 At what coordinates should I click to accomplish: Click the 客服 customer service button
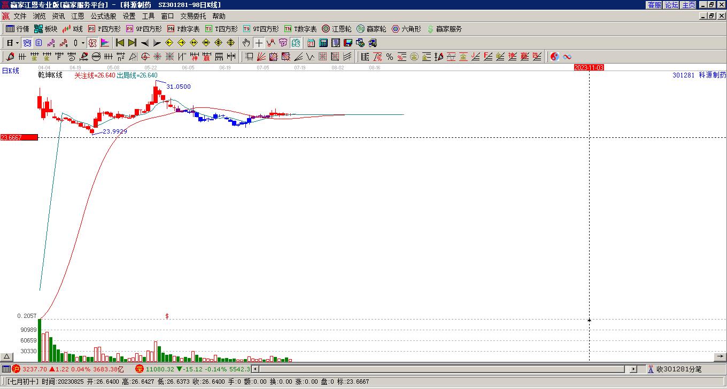[654, 5]
